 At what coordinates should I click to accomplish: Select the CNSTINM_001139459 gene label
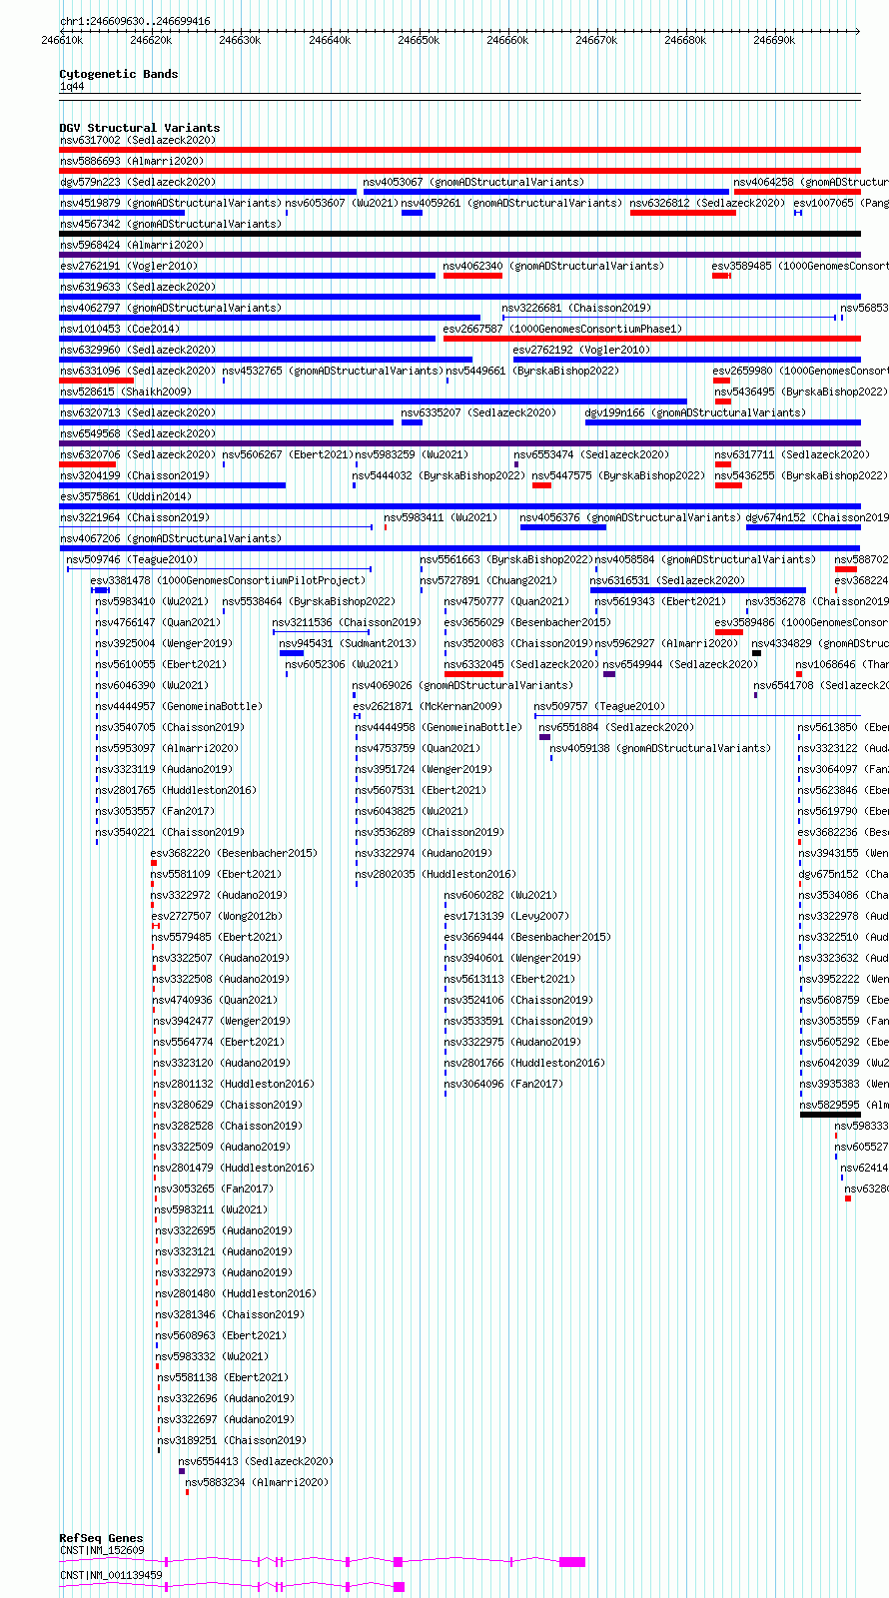pos(111,1575)
